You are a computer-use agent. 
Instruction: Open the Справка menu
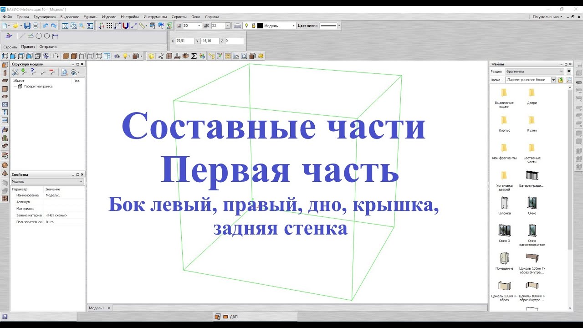(212, 17)
